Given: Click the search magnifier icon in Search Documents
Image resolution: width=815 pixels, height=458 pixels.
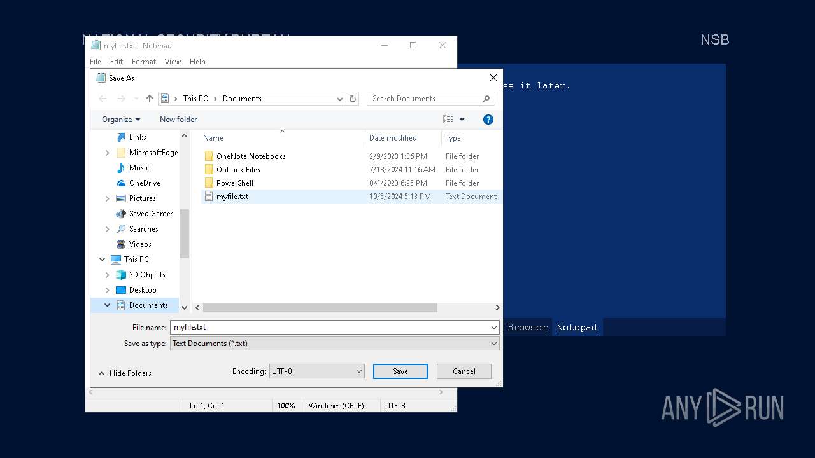Looking at the screenshot, I should (x=486, y=99).
